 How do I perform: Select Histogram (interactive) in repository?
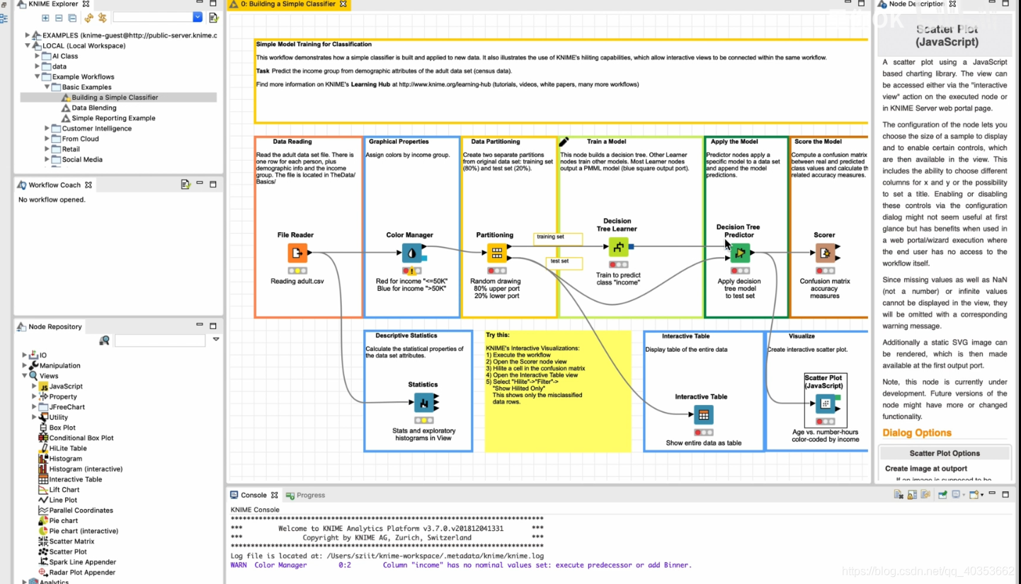click(x=86, y=469)
